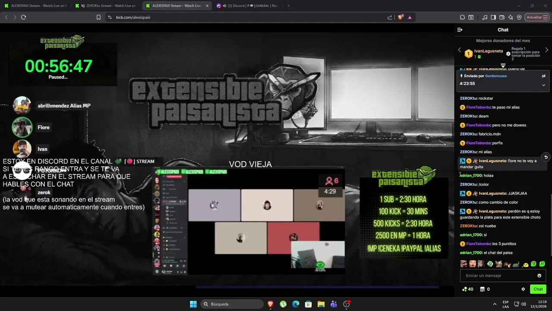The image size is (552, 311).
Task: Show hidden system tray icons chevron
Action: [x=494, y=304]
